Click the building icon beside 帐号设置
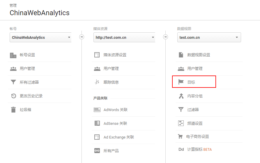The width and height of the screenshot is (260, 163). coord(13,55)
